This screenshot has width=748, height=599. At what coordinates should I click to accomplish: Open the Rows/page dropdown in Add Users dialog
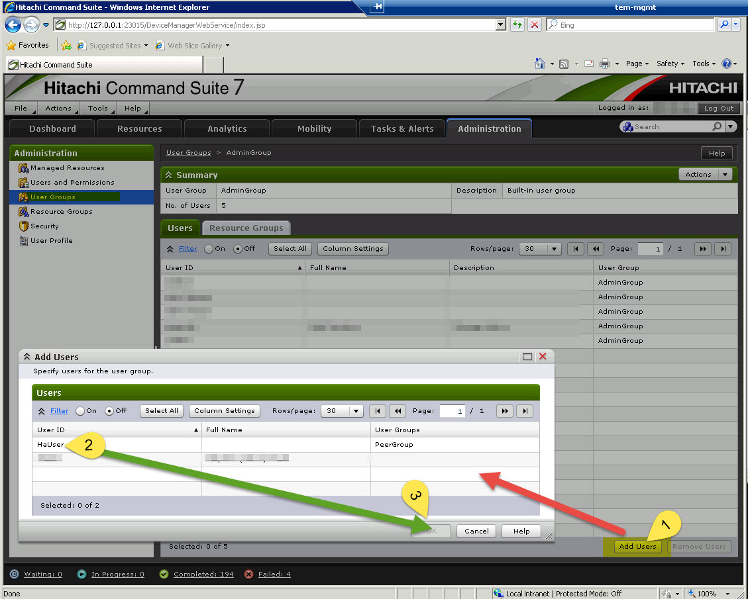pyautogui.click(x=356, y=411)
